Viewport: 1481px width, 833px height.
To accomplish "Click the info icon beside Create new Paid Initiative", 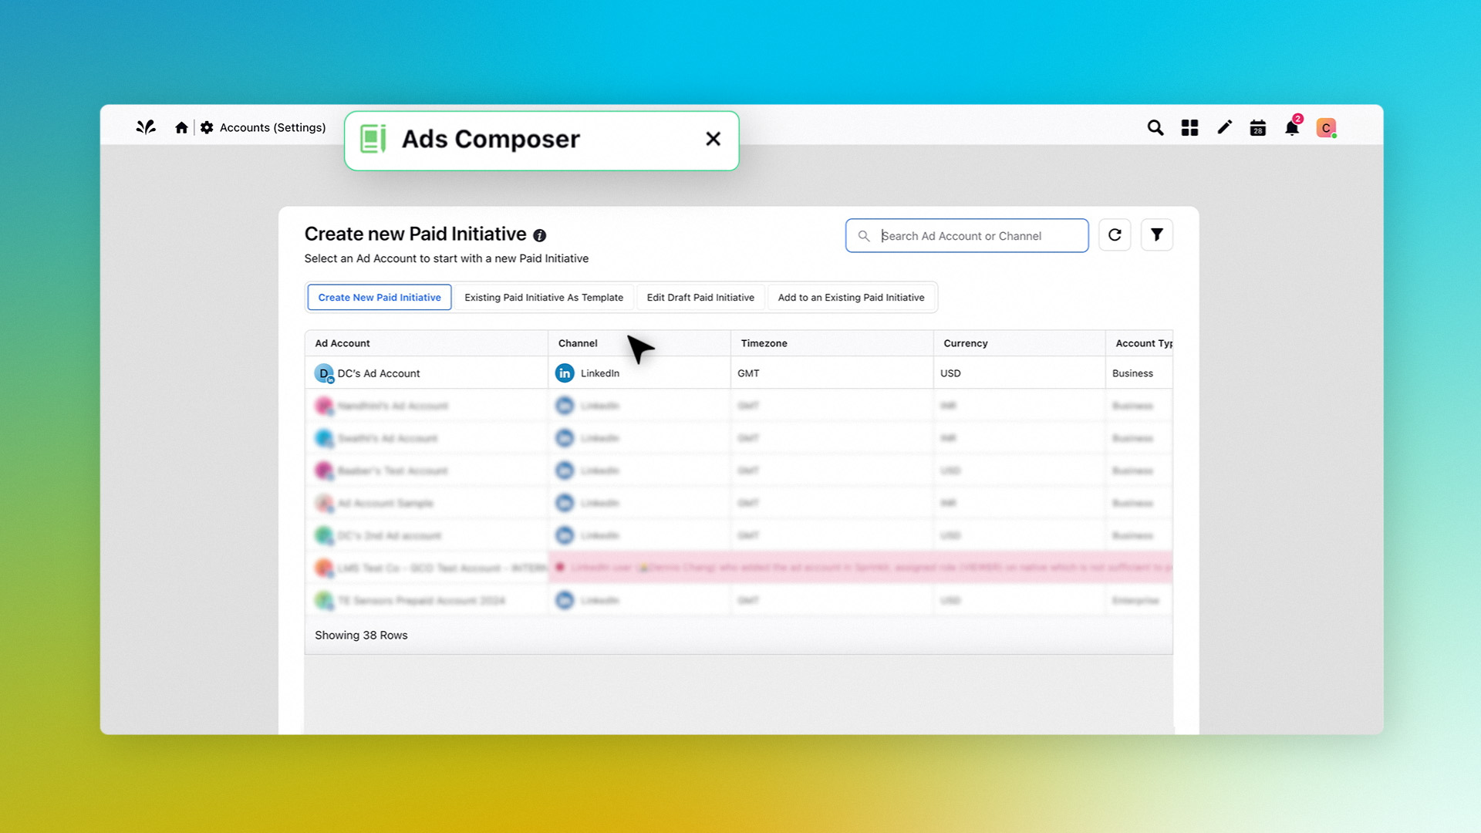I will (540, 235).
